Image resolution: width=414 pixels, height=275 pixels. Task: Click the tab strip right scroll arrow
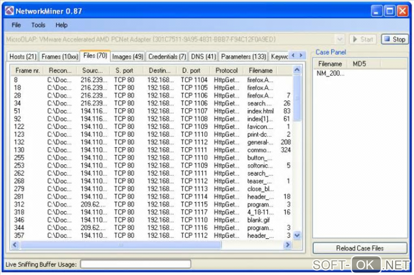point(301,56)
